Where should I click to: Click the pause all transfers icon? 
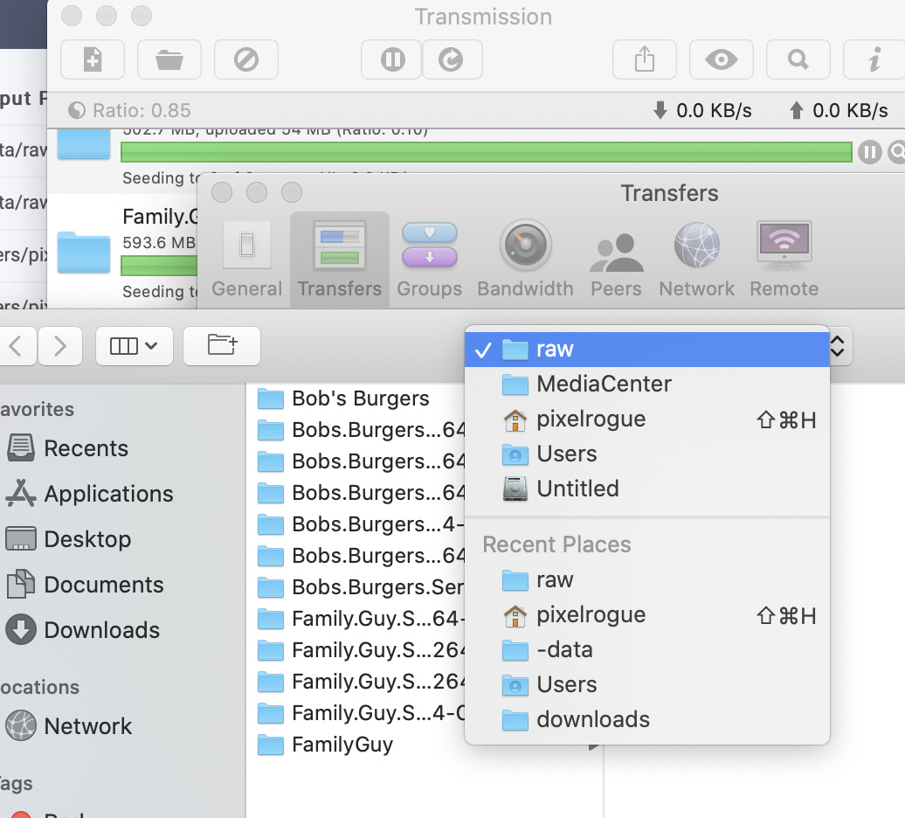point(392,59)
